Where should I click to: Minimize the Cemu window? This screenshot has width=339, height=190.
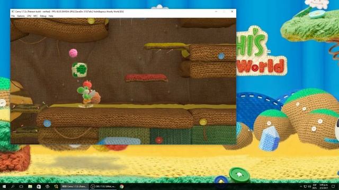coord(216,12)
